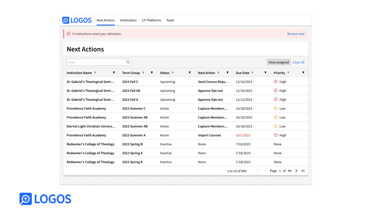The height and width of the screenshot is (222, 371).
Task: Click Inactive status in 2023 Spring B row
Action: click(166, 144)
